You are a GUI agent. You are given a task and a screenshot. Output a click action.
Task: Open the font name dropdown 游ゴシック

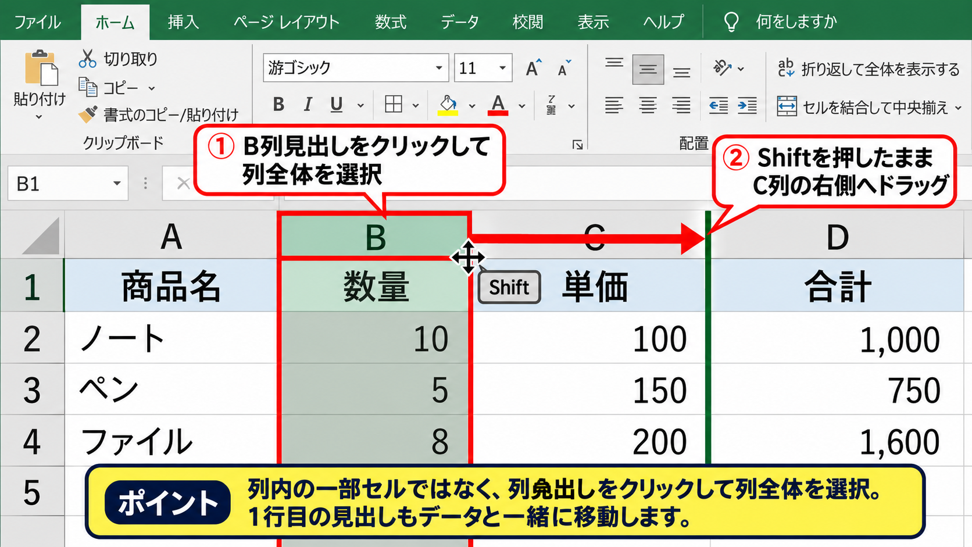[439, 68]
